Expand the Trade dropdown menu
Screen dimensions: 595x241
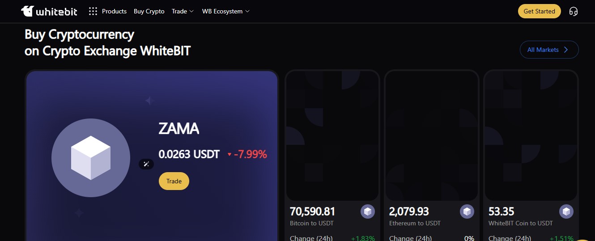pyautogui.click(x=183, y=11)
